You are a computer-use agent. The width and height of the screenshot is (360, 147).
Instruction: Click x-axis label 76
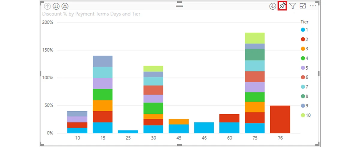click(280, 139)
